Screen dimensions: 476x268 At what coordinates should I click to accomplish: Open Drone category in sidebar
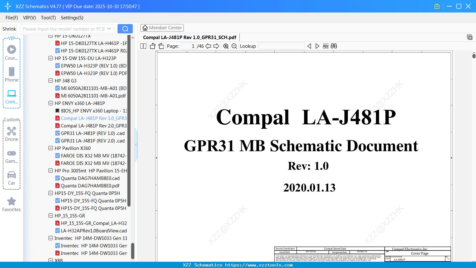coord(12,134)
